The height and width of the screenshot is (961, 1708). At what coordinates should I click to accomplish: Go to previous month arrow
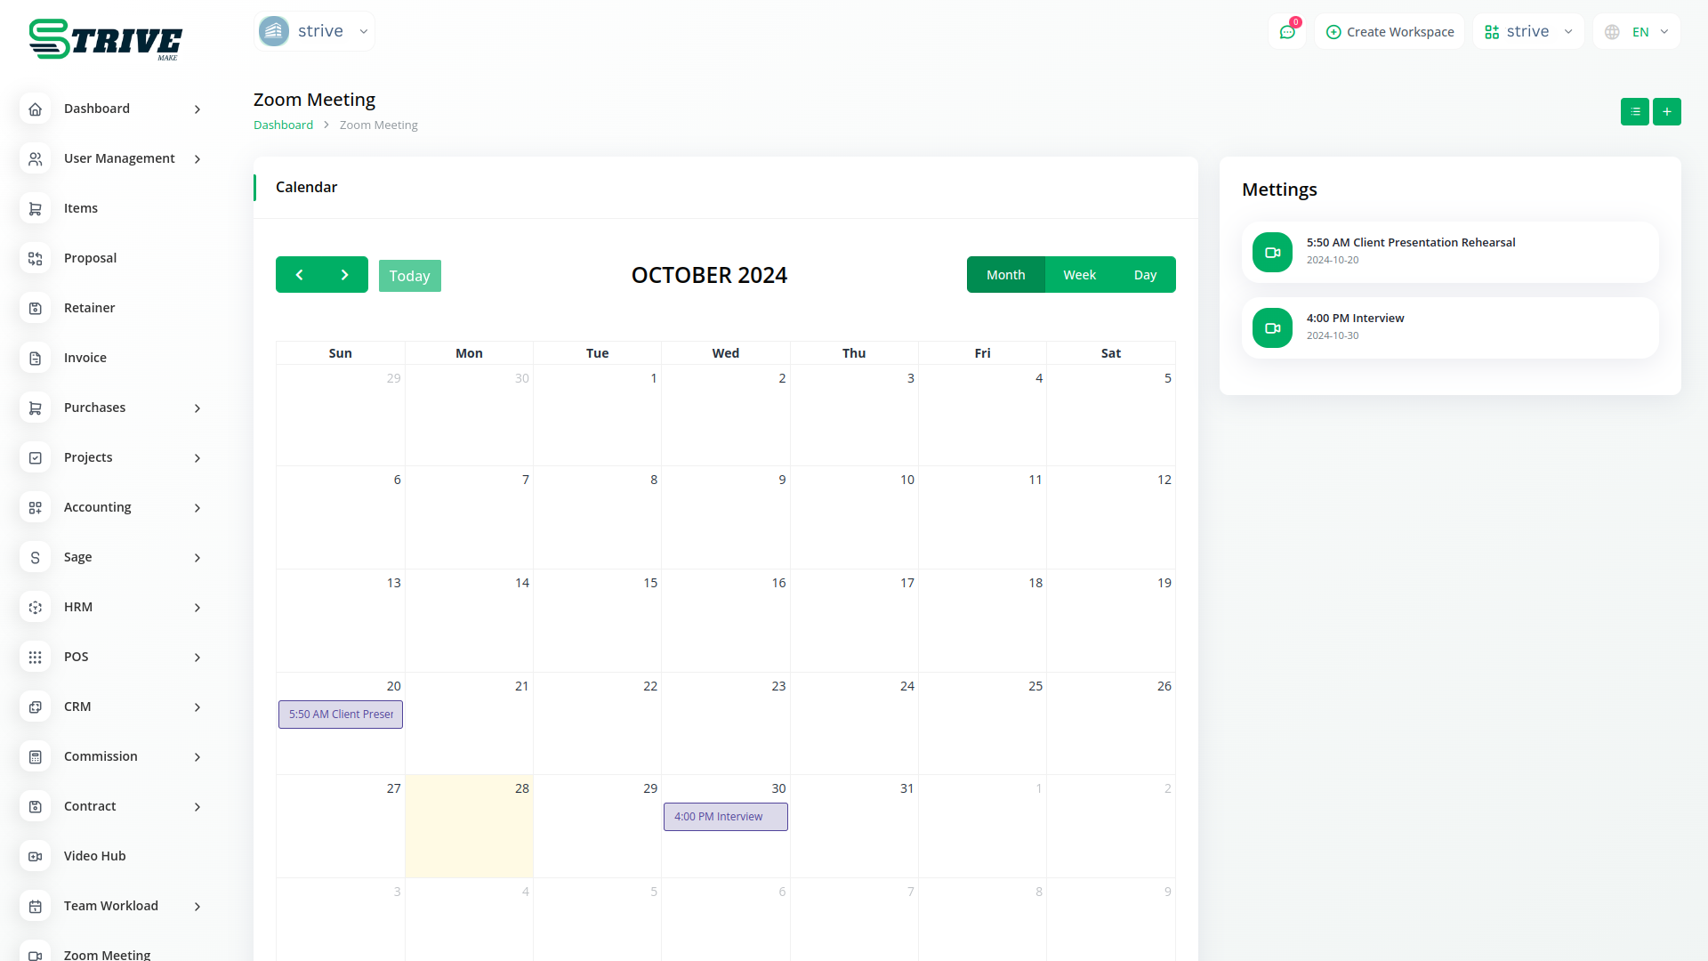click(x=299, y=275)
